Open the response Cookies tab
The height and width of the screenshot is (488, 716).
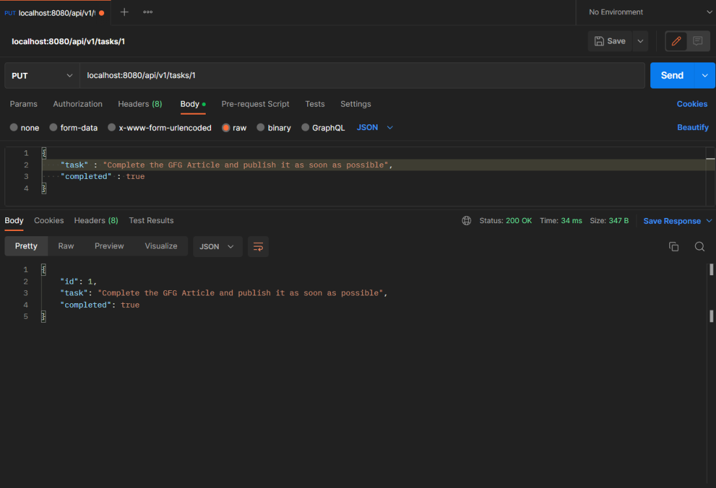coord(49,221)
